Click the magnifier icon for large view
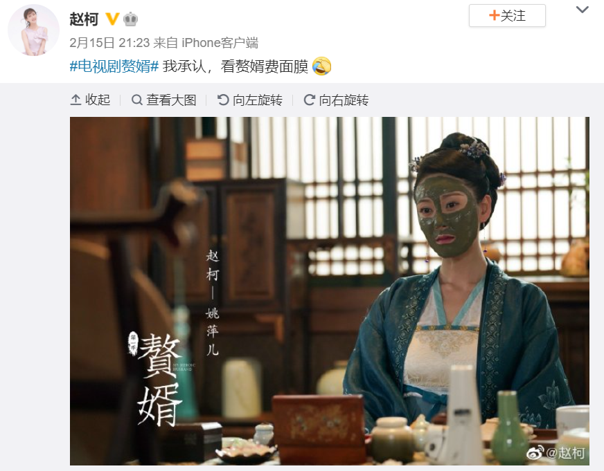The height and width of the screenshot is (471, 604). click(x=136, y=100)
